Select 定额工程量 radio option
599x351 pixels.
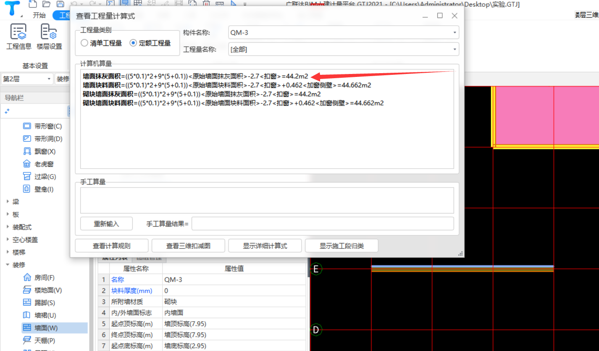click(x=150, y=43)
